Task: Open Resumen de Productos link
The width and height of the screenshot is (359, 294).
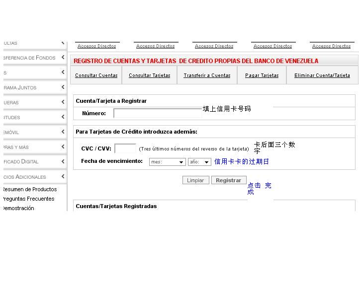Action: tap(30, 189)
